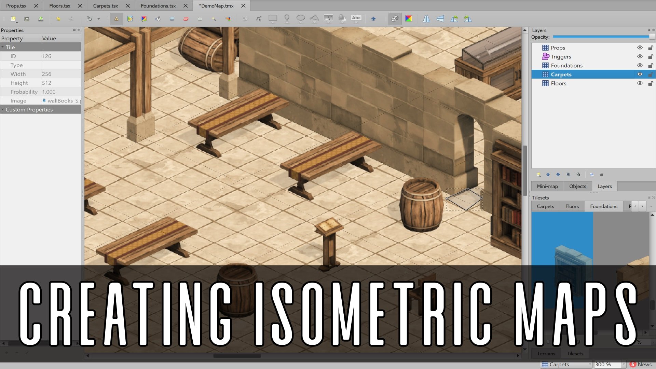Select the Stamp Brush tool
Viewport: 656px width, 369px height.
pos(116,19)
